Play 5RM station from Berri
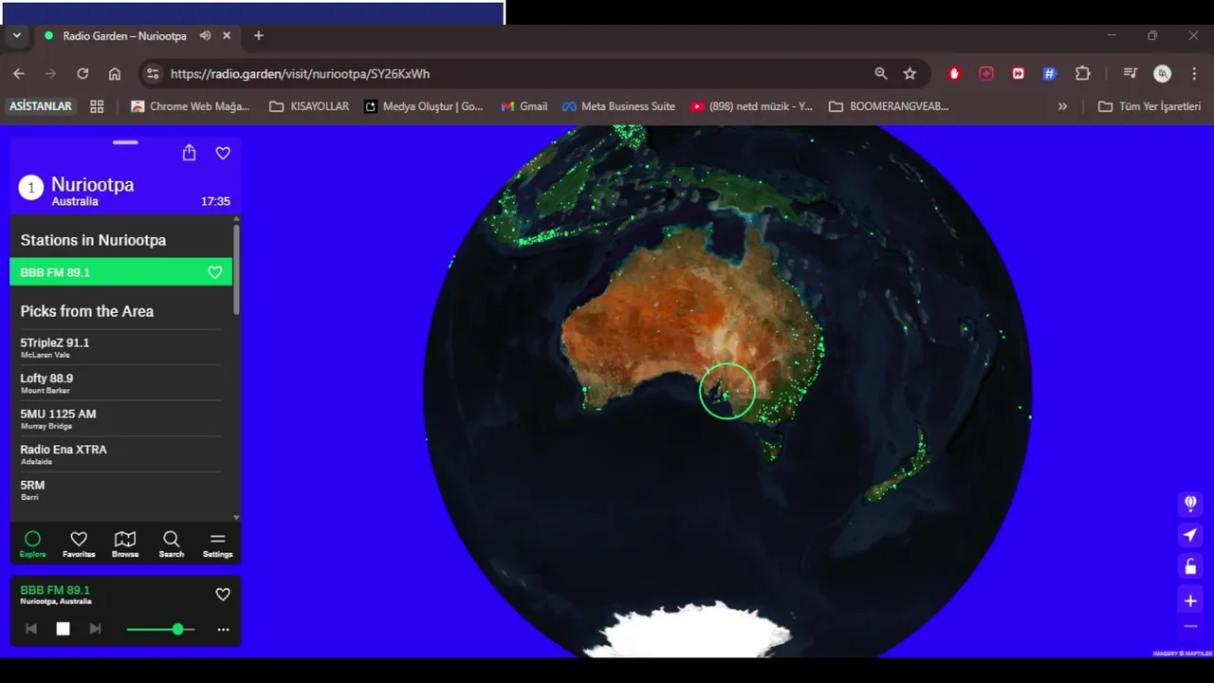This screenshot has width=1214, height=683. [x=120, y=489]
